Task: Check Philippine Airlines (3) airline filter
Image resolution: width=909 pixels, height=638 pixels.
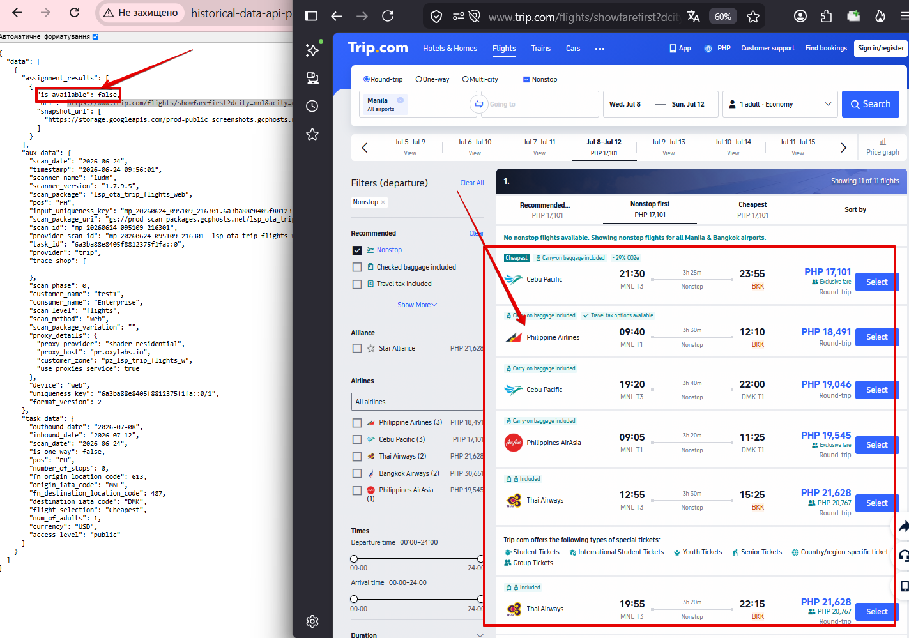Action: click(x=357, y=423)
